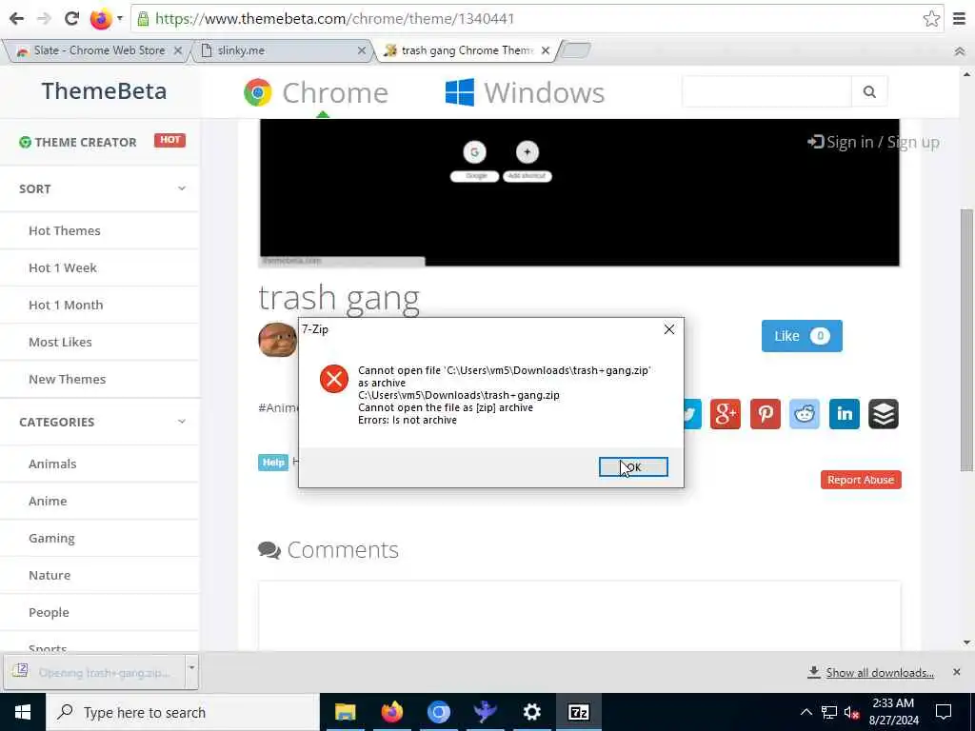
Task: Open the Gaming category
Action: pos(51,539)
